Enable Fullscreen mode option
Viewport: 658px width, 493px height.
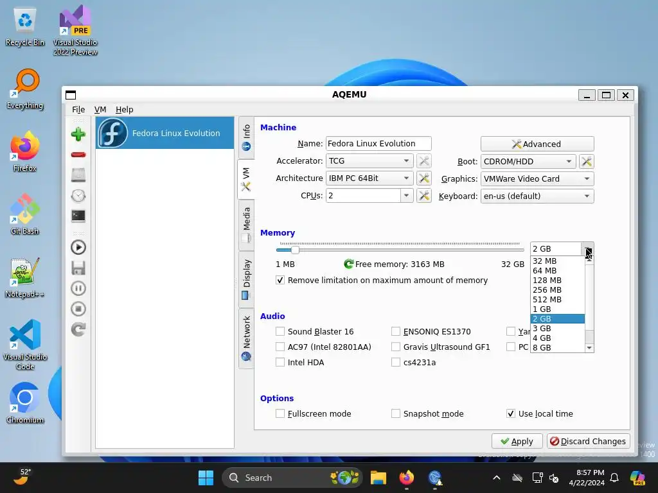(x=280, y=414)
